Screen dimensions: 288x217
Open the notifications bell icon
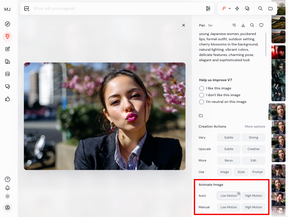[8, 188]
